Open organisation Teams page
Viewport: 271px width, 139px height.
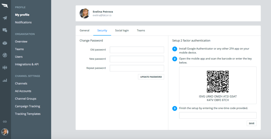pos(19,49)
